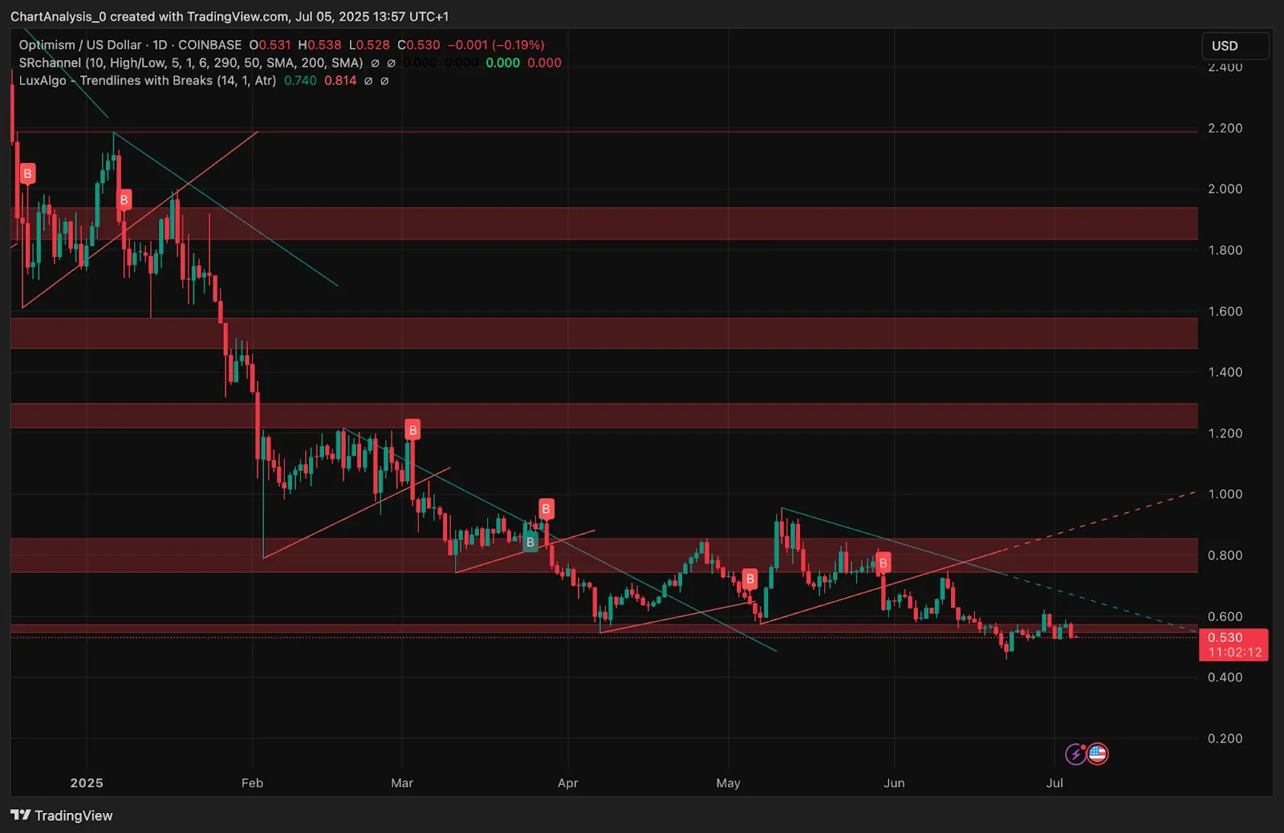
Task: Click the US flag economic events icon
Action: point(1096,753)
